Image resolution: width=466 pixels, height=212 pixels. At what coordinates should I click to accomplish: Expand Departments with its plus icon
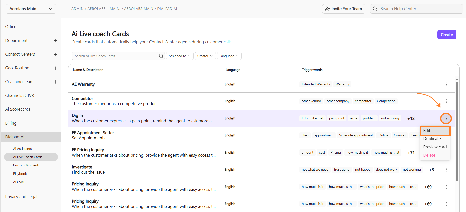pos(56,40)
